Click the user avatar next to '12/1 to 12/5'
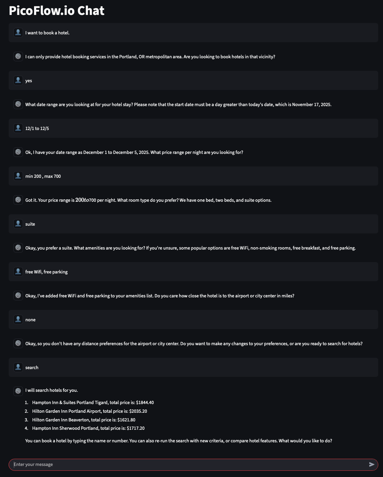The height and width of the screenshot is (477, 383). [x=18, y=128]
